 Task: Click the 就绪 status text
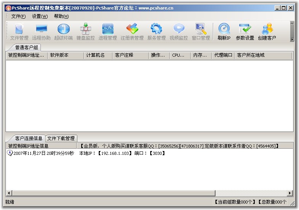point(10,202)
